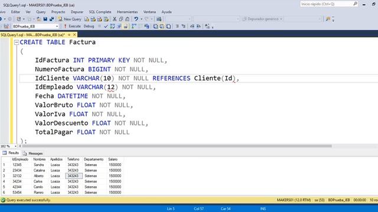
Task: Click the Inicio rápido magnifier icon
Action: tap(356, 4)
